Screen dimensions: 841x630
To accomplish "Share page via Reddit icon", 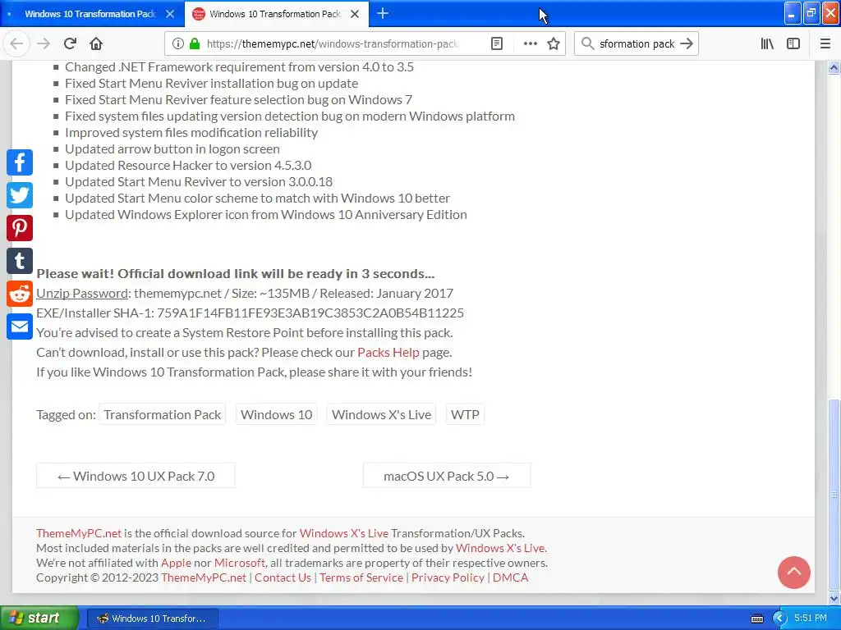I will coord(20,294).
